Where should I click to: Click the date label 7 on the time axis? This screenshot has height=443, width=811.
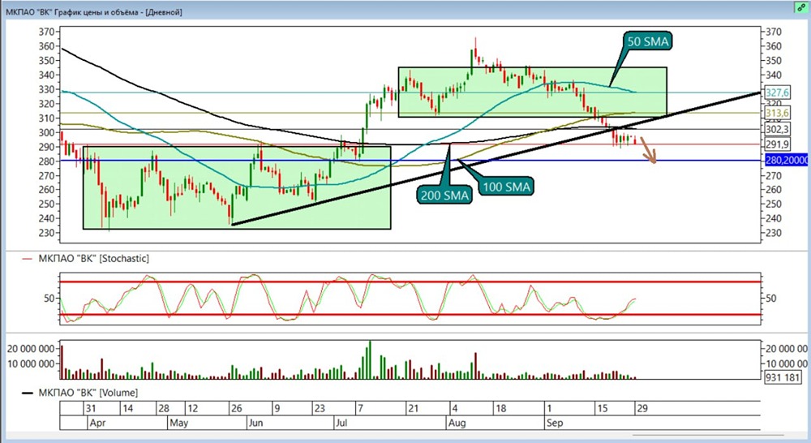click(361, 408)
